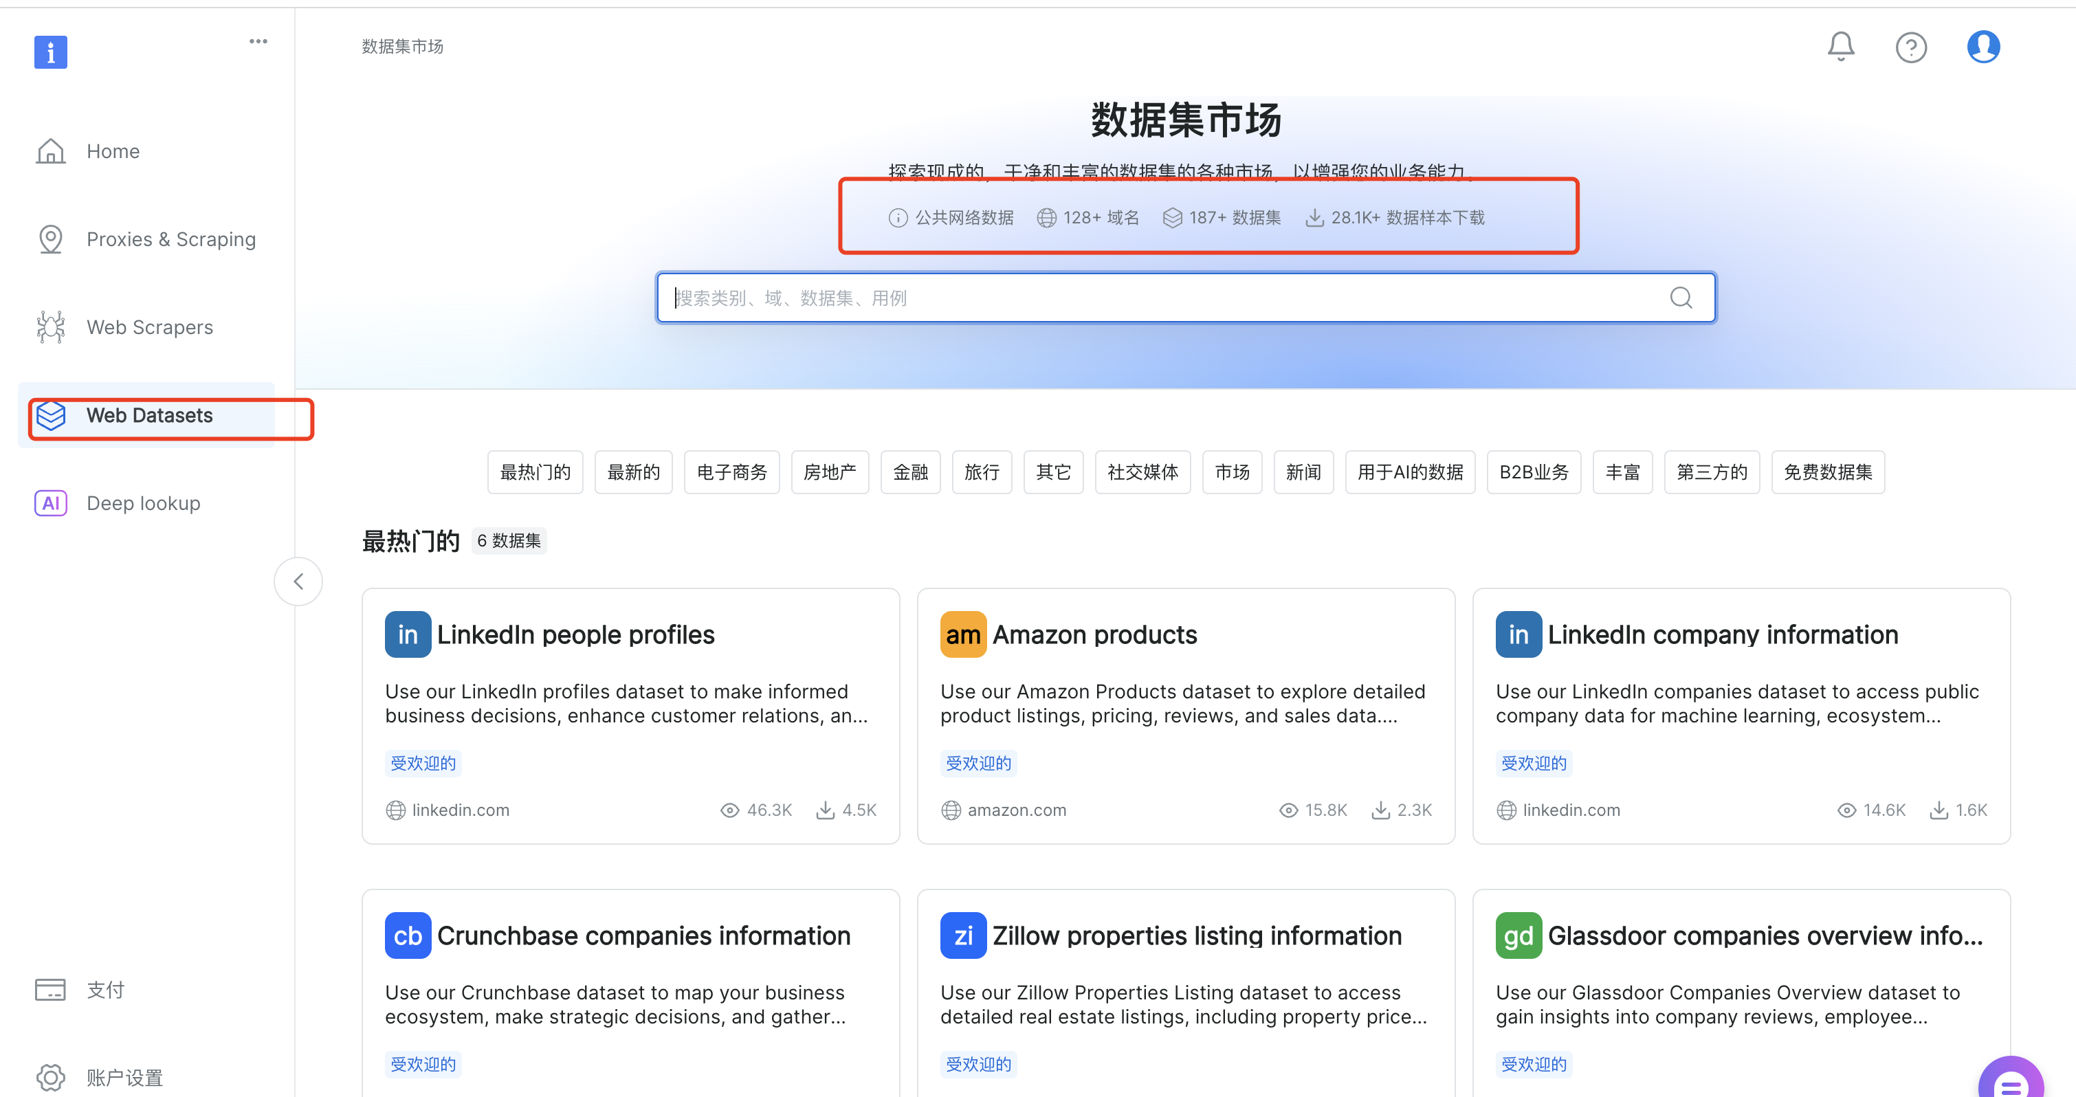The width and height of the screenshot is (2076, 1097).
Task: Click the 6 数据集 count badge
Action: 509,541
